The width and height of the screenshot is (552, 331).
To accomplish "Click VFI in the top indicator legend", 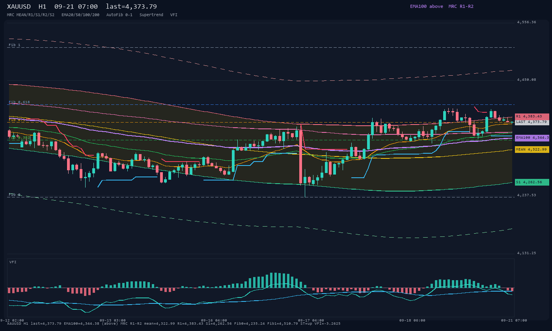I will click(x=174, y=15).
